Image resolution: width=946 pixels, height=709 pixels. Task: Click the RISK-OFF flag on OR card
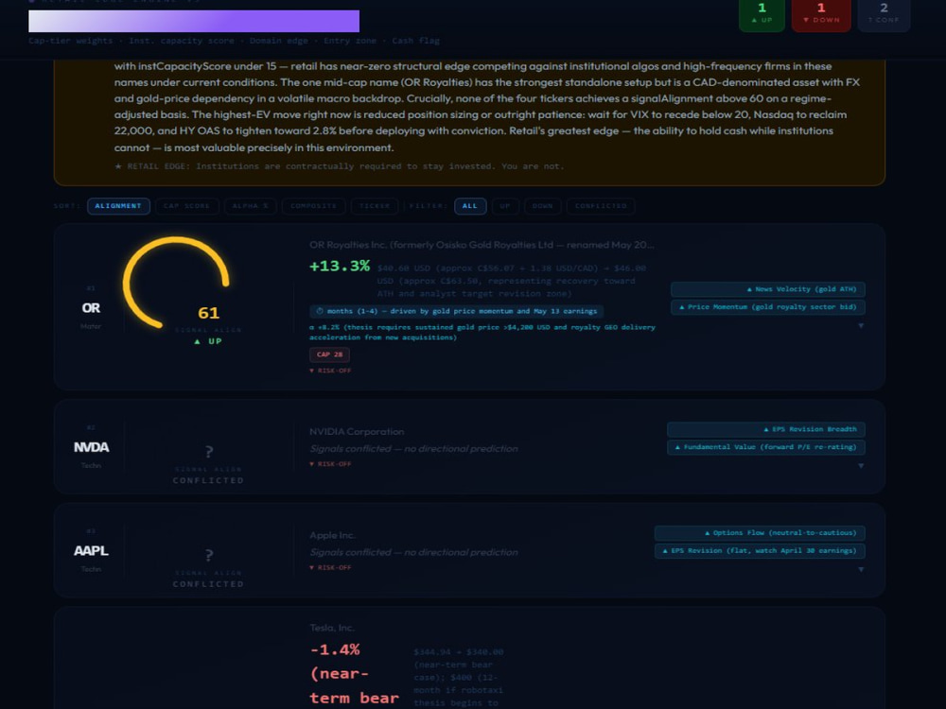(x=330, y=371)
